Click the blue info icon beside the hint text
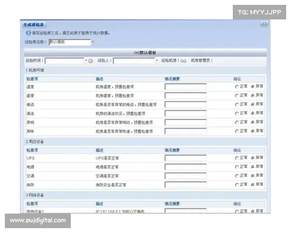The height and width of the screenshot is (233, 291). pyautogui.click(x=28, y=33)
